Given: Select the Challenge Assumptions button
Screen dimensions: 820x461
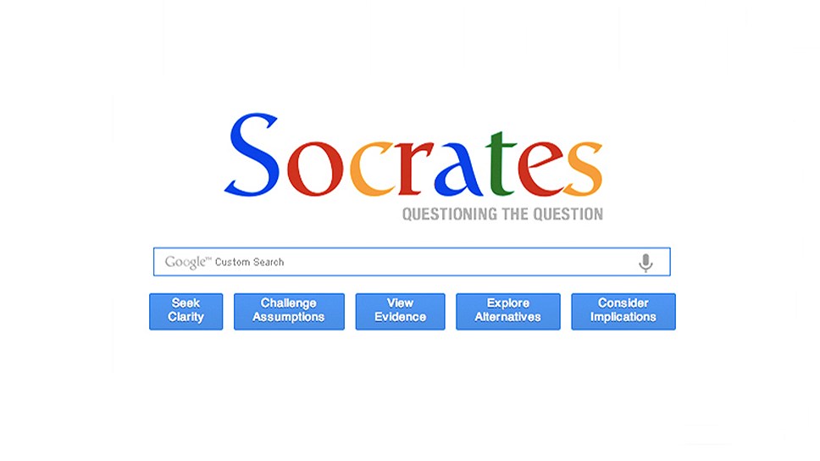Looking at the screenshot, I should (289, 311).
